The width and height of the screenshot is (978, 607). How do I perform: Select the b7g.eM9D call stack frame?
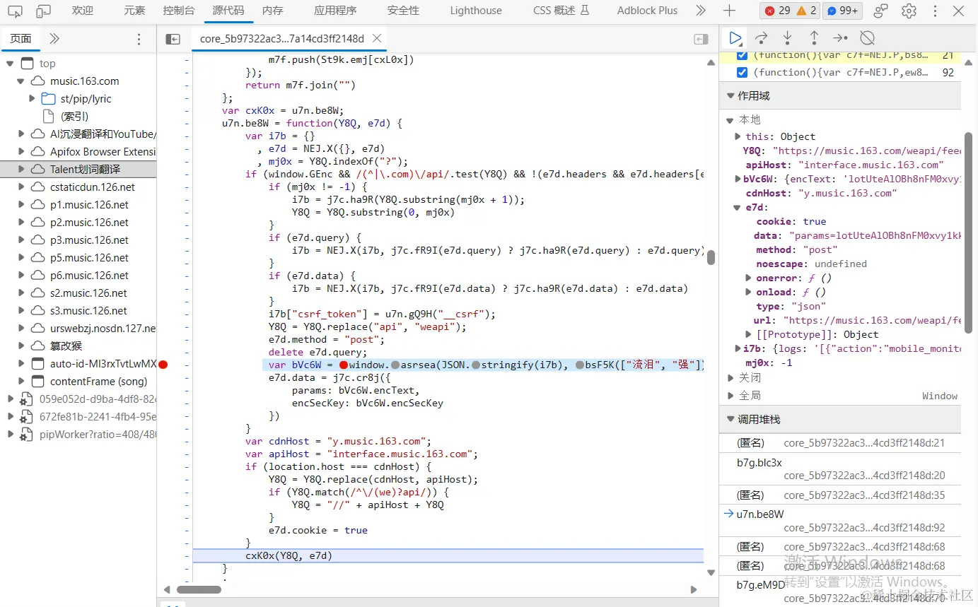tap(761, 585)
